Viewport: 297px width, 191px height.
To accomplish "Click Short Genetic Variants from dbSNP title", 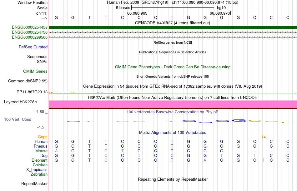I will 173,76.
